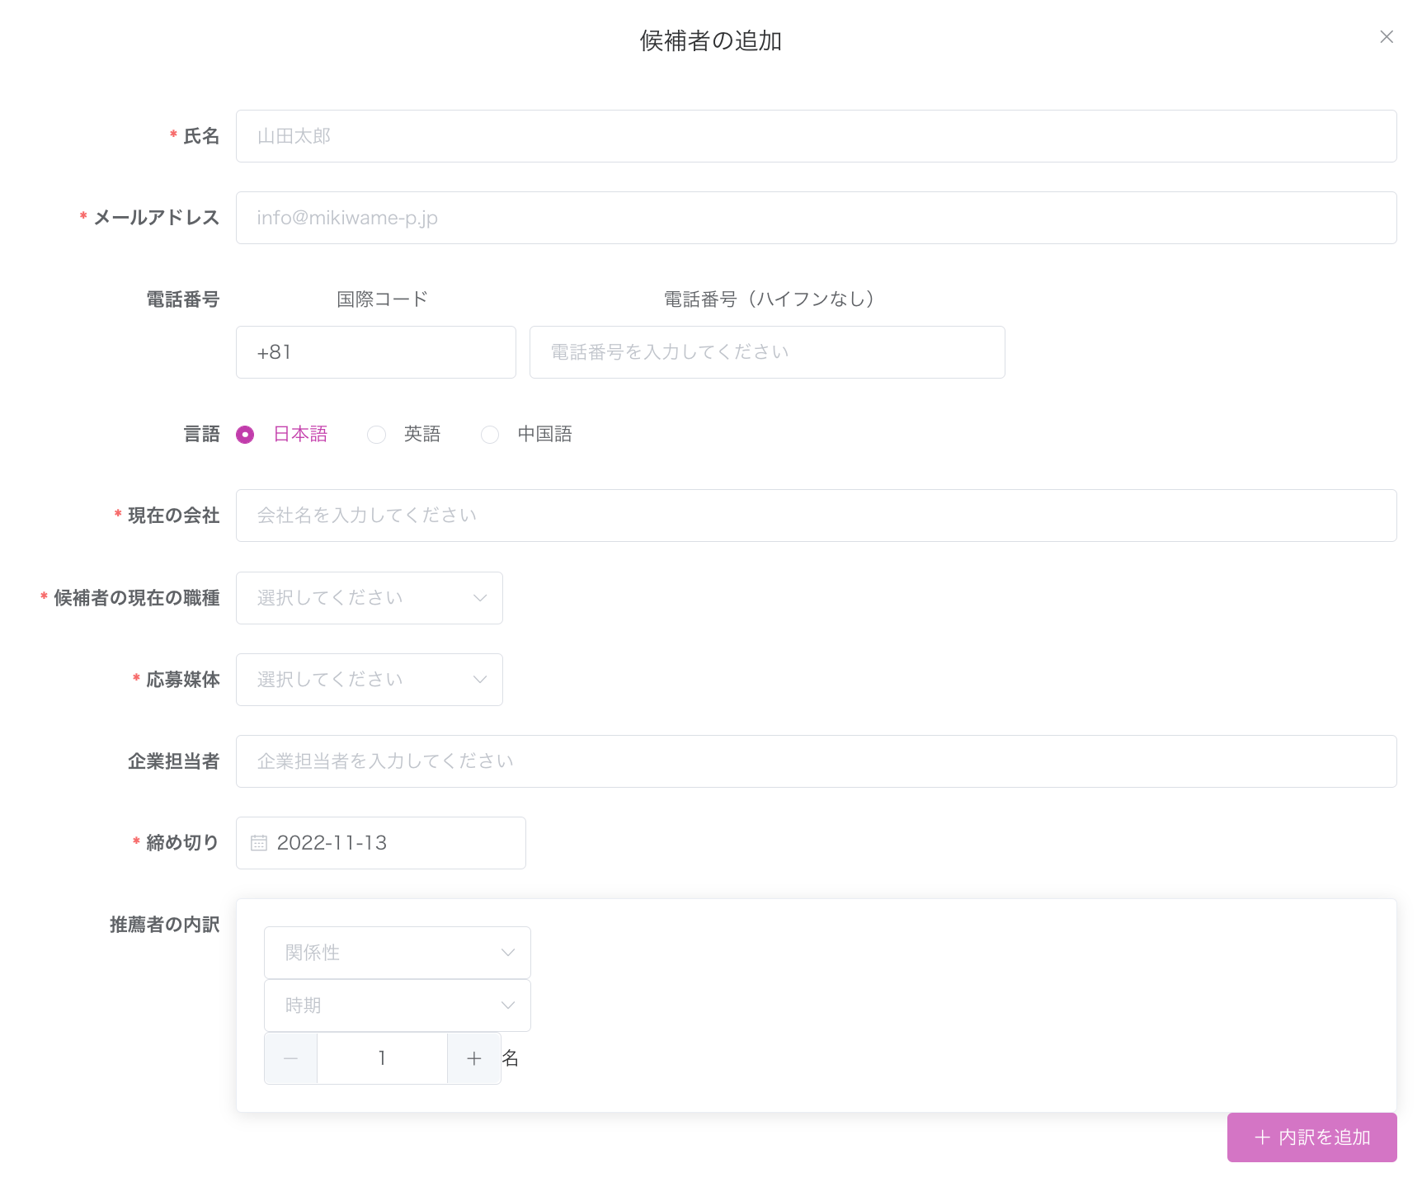
Task: Open the 候補者の現在の職種 dropdown
Action: coord(369,598)
